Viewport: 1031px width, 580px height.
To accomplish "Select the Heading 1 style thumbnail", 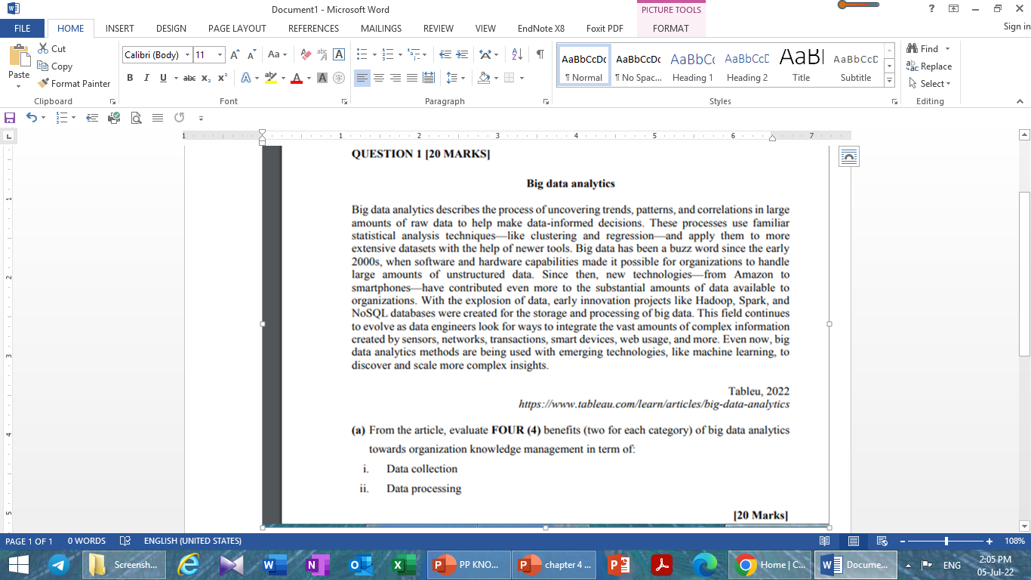I will tap(692, 64).
